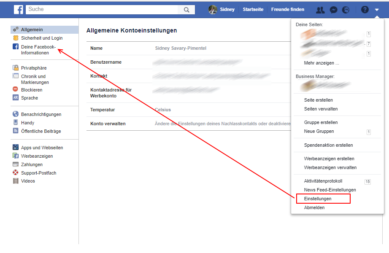Focus the Suche search field
The width and height of the screenshot is (389, 253).
point(102,9)
